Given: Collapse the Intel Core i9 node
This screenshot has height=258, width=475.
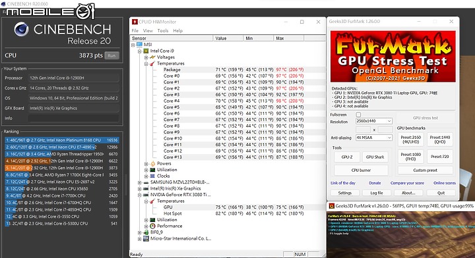Looking at the screenshot, I should 140,51.
